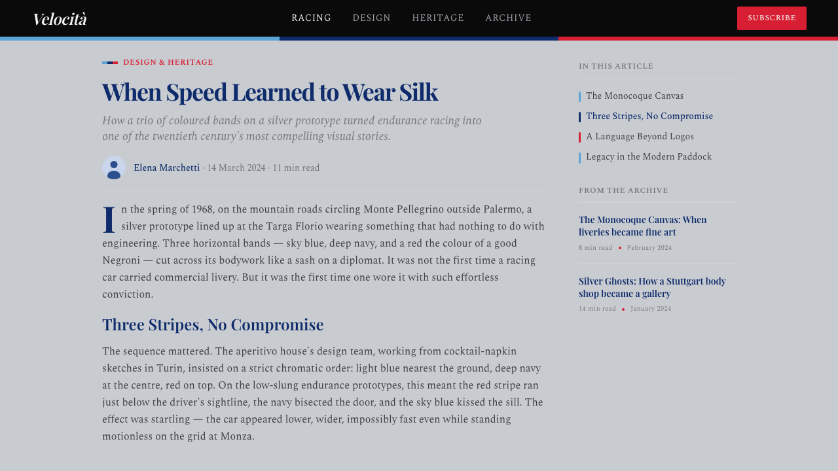The height and width of the screenshot is (471, 838).
Task: Click the 'From the Archive' sidebar heading
Action: tap(623, 191)
